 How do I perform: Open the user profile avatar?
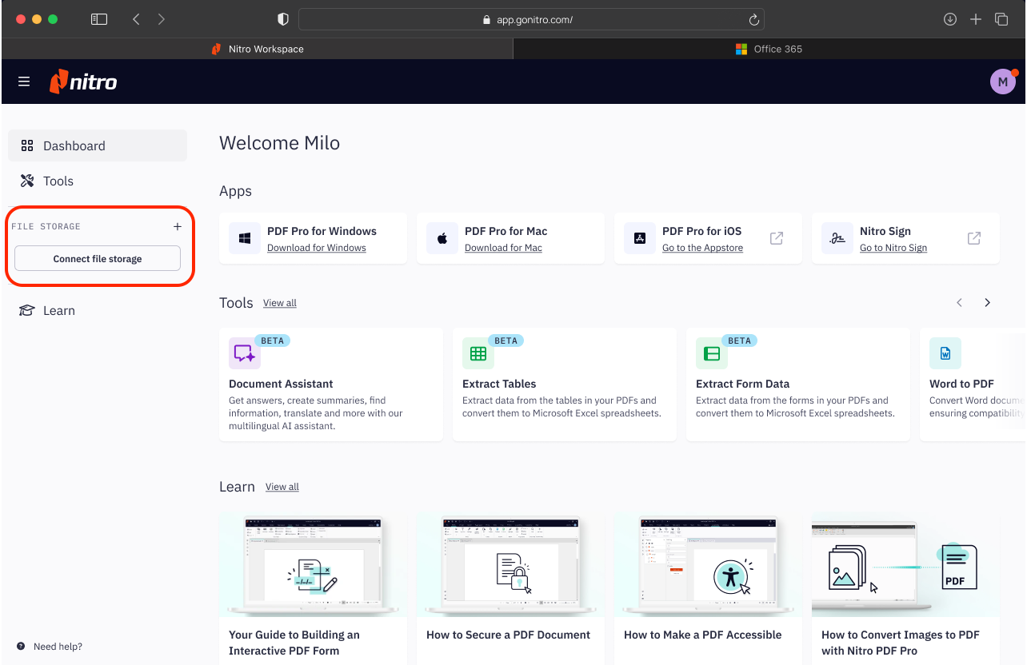[1002, 82]
